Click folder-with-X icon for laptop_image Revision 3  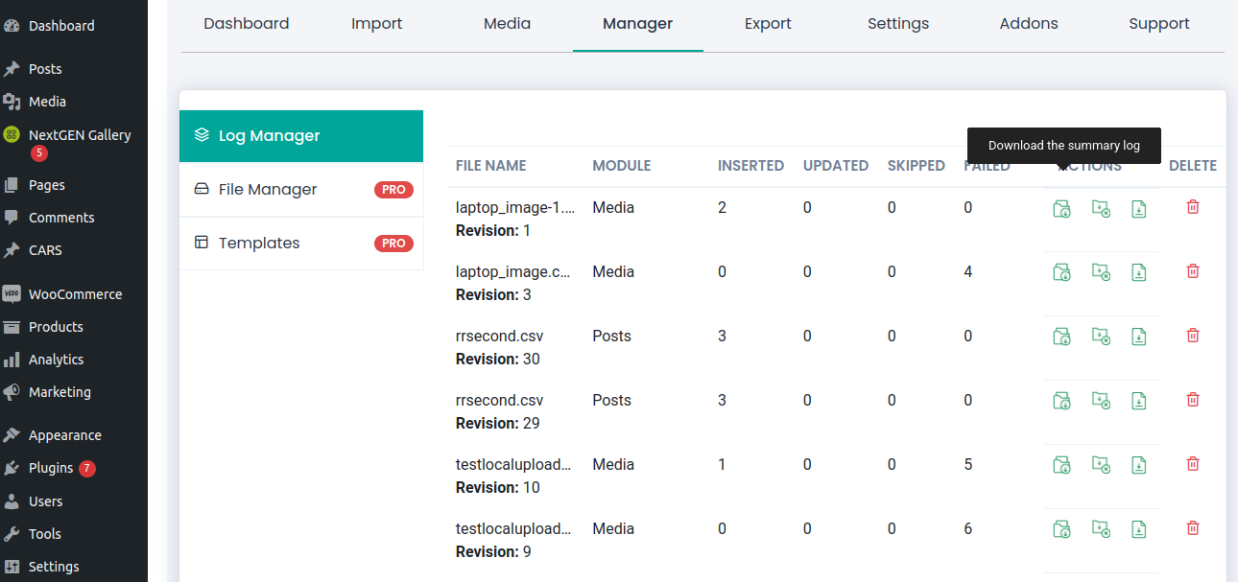point(1101,272)
